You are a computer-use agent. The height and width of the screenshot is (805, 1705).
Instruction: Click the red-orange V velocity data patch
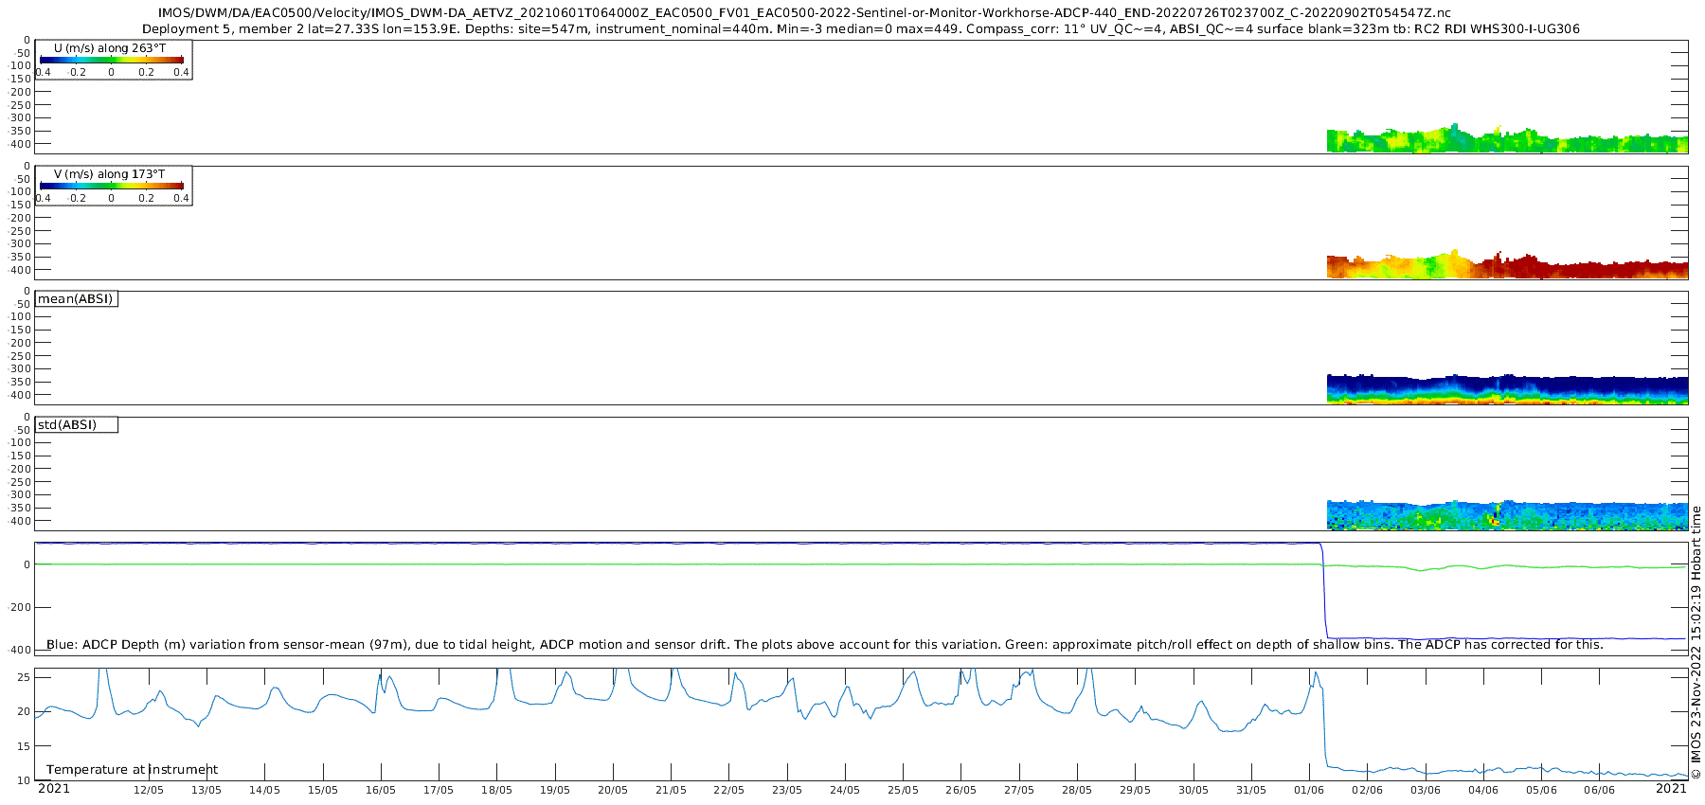click(1507, 265)
